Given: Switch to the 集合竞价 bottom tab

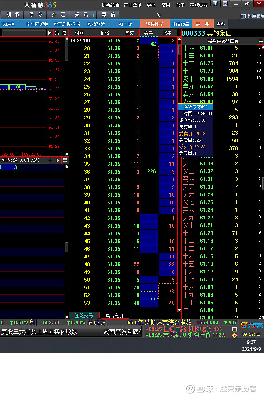Looking at the screenshot, I should [x=114, y=315].
